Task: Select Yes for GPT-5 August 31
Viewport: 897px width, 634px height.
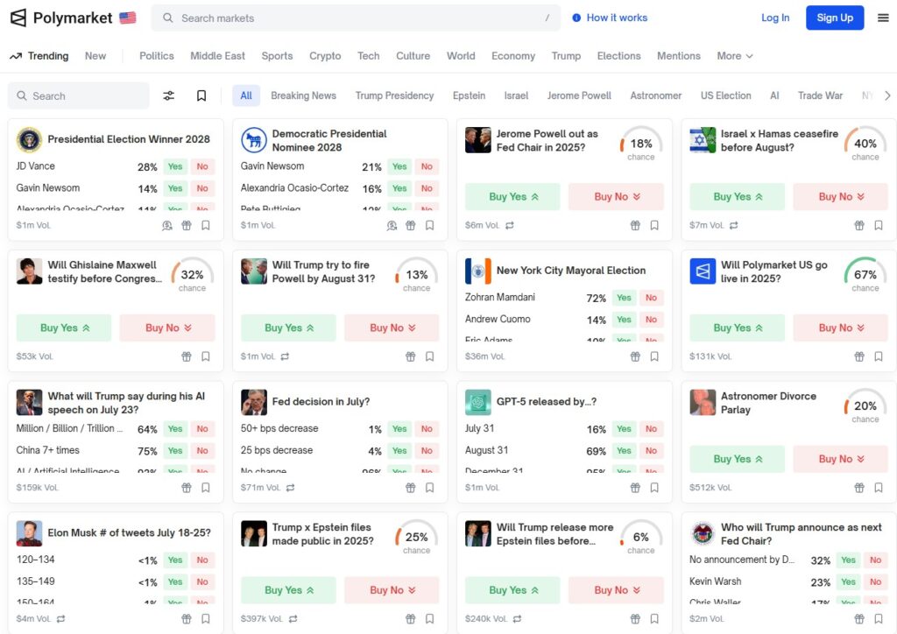Action: pos(624,450)
